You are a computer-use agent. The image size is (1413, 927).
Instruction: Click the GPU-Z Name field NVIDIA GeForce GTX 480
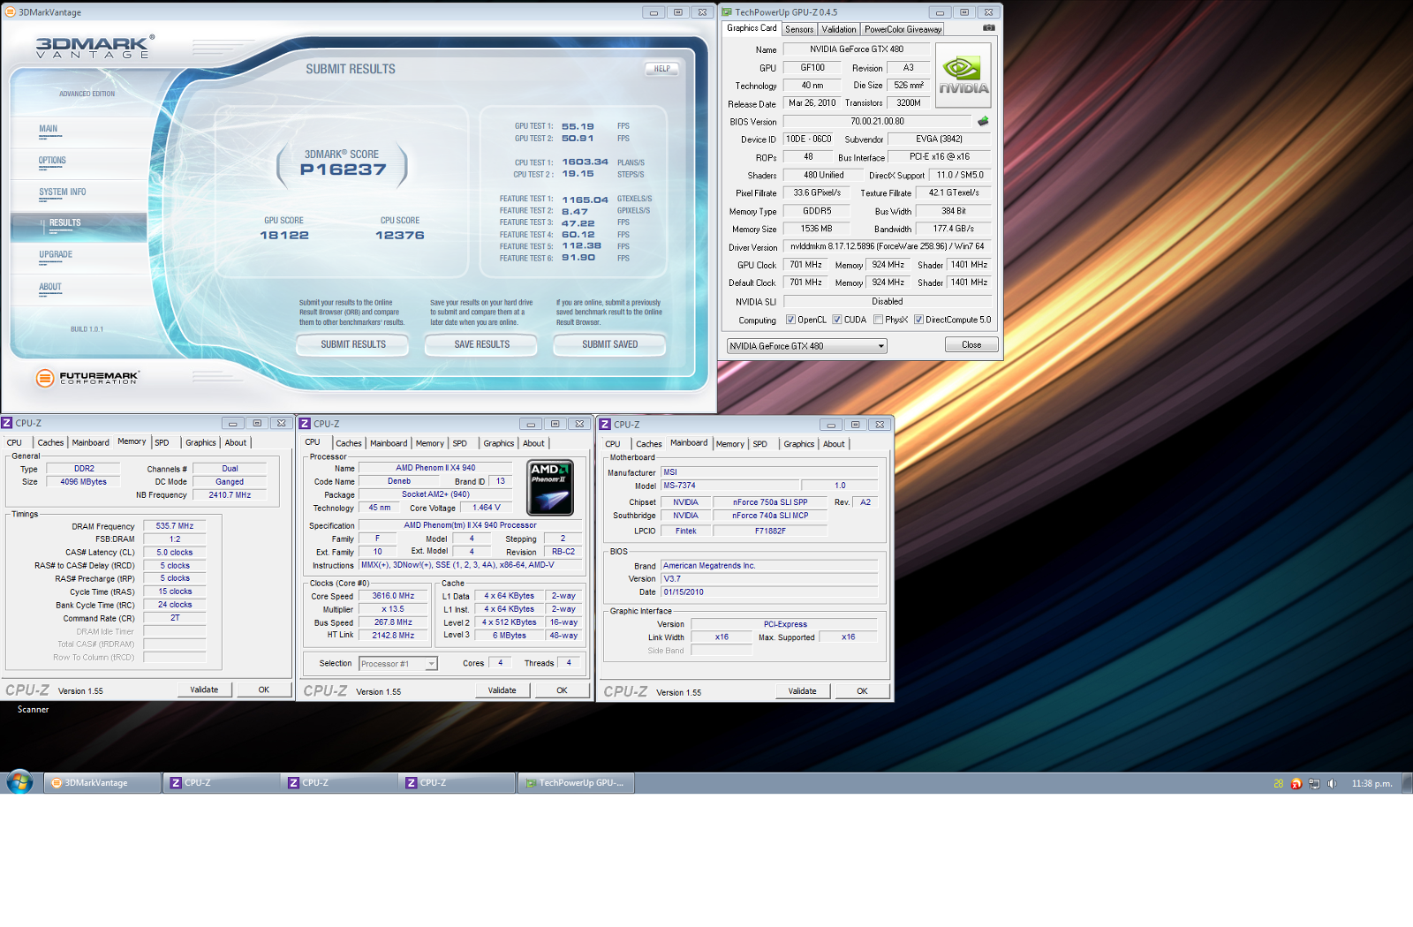(x=857, y=49)
